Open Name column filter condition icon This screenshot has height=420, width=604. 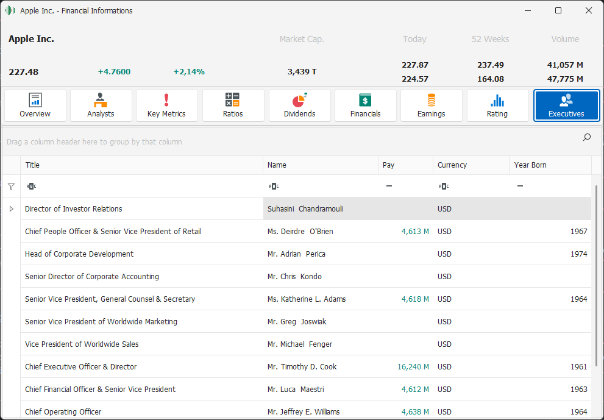[274, 187]
